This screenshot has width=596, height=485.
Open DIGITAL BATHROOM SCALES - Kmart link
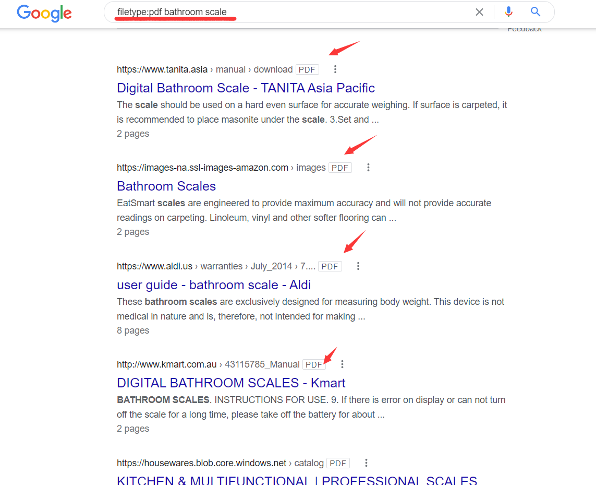[x=231, y=383]
